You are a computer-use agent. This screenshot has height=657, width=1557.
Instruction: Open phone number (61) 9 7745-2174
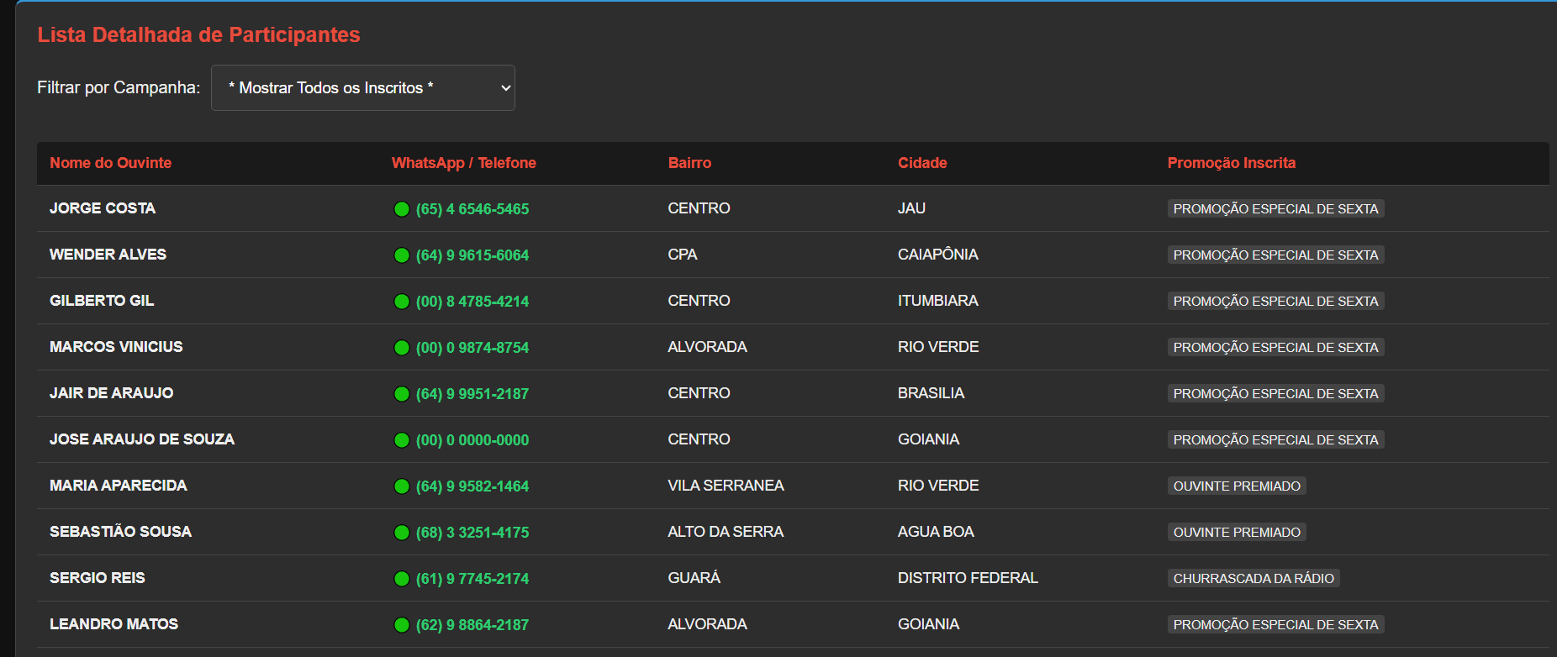coord(472,579)
